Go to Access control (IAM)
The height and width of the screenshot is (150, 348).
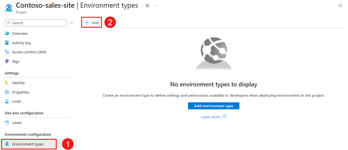coord(29,52)
